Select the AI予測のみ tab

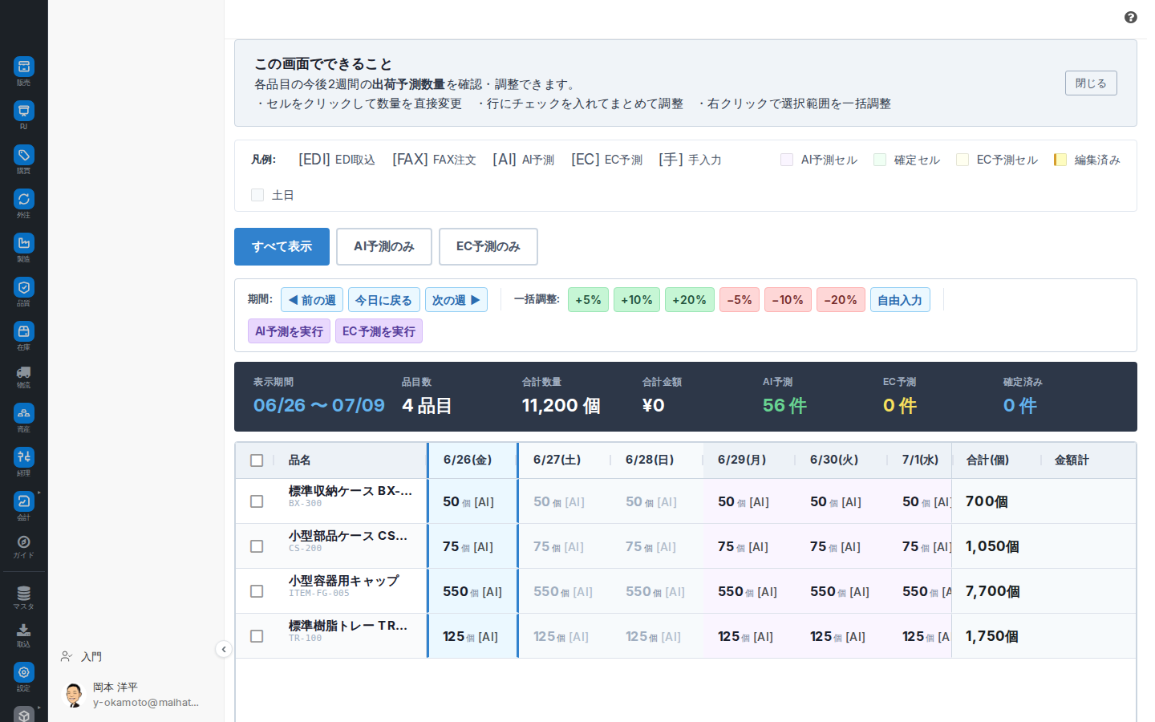(384, 246)
